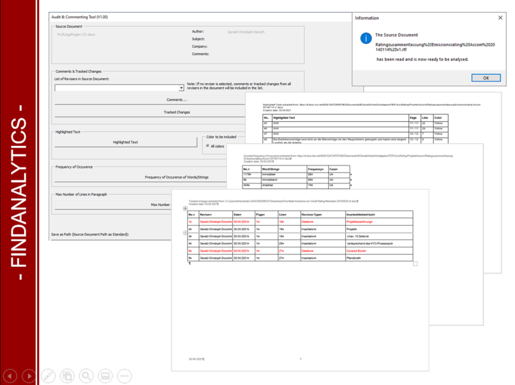Activate the zoom magnifier tool

coord(86,375)
